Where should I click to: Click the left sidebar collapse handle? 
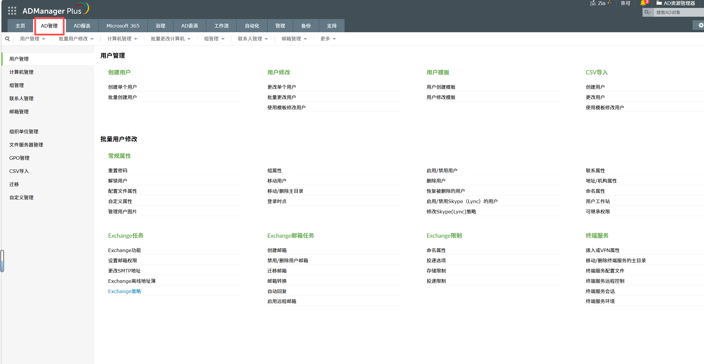point(2,261)
